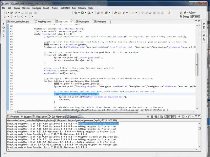Open the Problems view tab
The width and height of the screenshot is (210, 157).
(x=13, y=117)
